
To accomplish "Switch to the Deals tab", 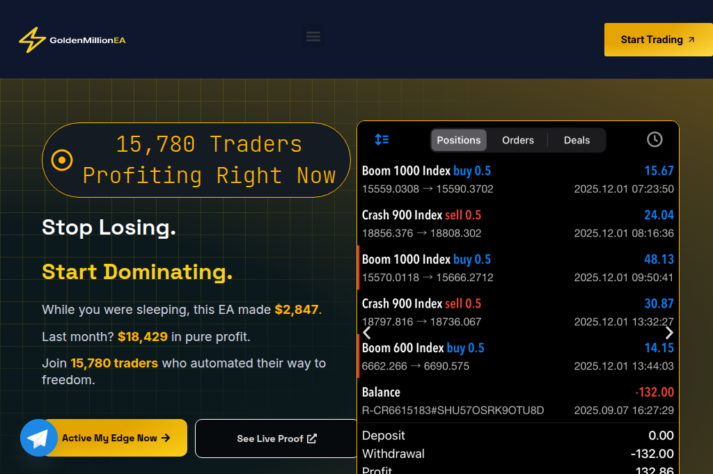I will (577, 140).
